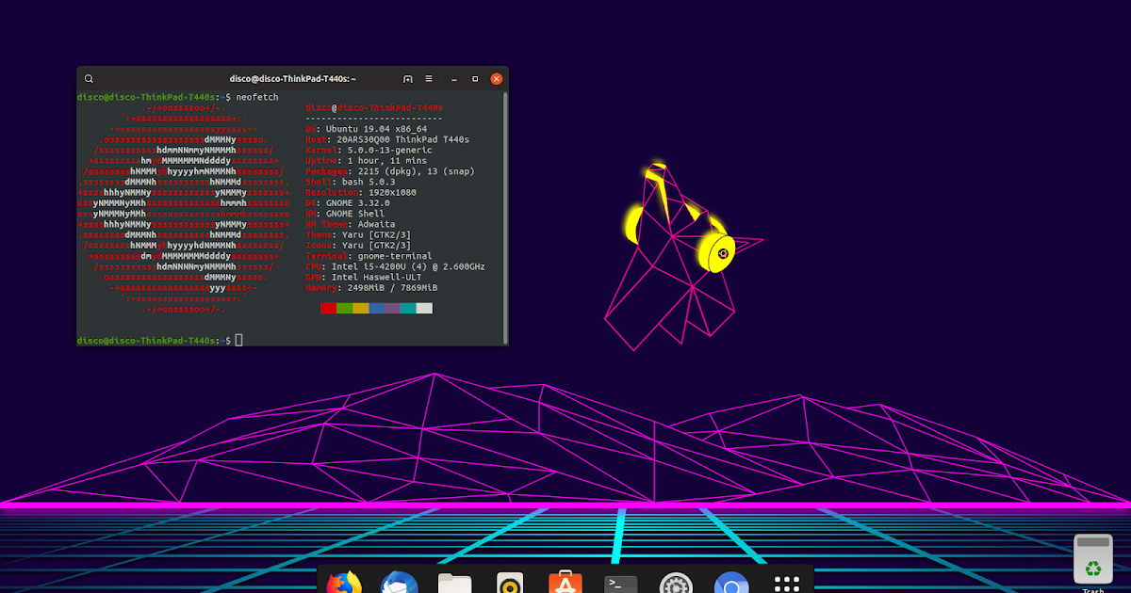Launch the Rhythmbox music player

[510, 584]
